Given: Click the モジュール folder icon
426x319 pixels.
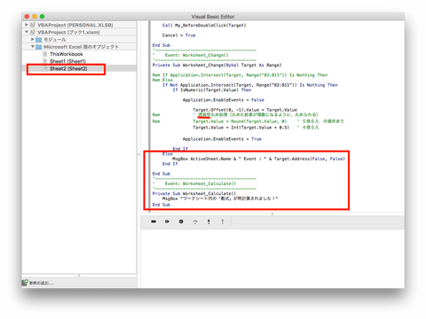Looking at the screenshot, I should click(x=39, y=39).
